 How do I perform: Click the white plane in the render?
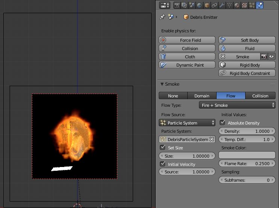click(62, 169)
